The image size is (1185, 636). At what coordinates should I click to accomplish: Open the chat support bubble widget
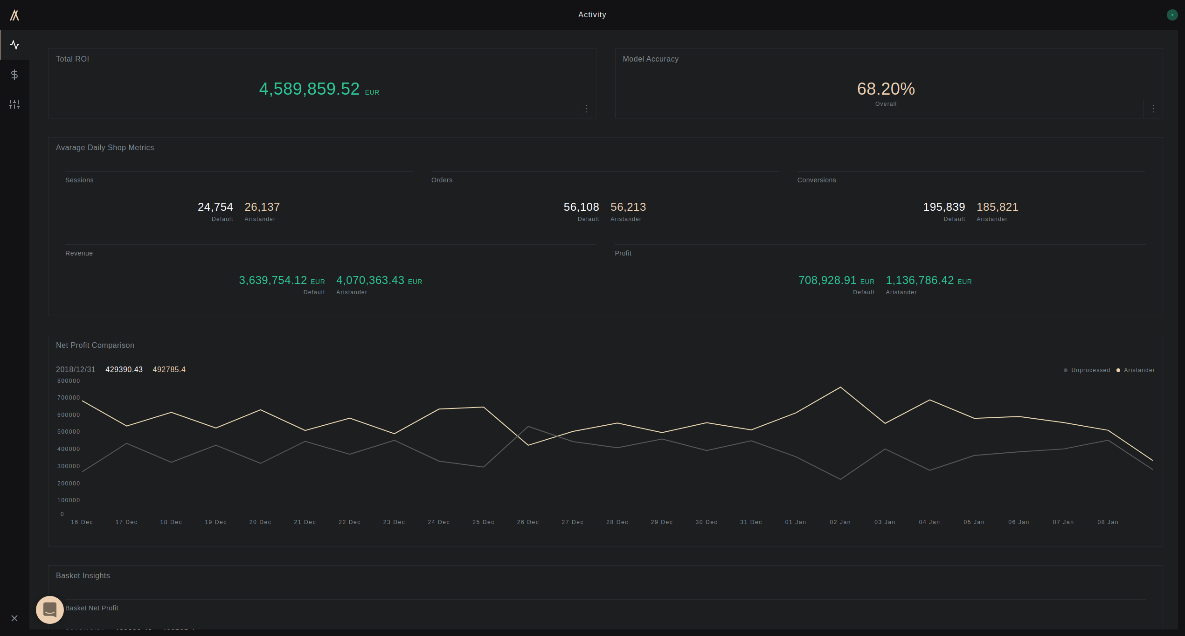pyautogui.click(x=50, y=609)
